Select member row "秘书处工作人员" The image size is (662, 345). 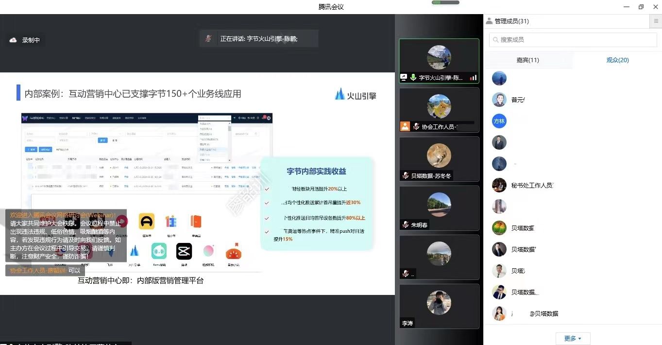pyautogui.click(x=573, y=185)
